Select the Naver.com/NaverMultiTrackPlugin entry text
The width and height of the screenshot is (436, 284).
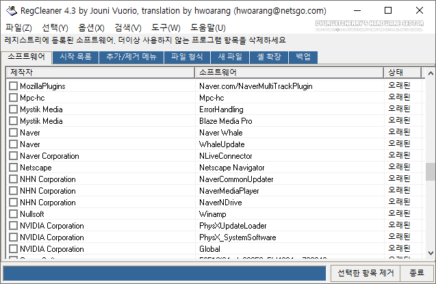(x=256, y=86)
